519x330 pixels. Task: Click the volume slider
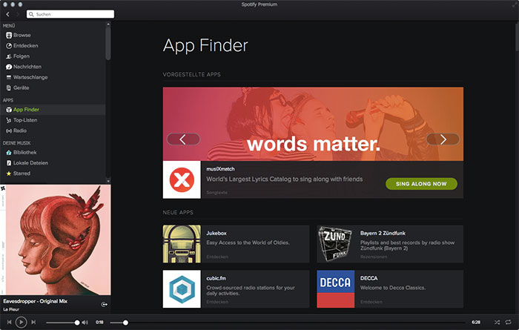pos(62,323)
